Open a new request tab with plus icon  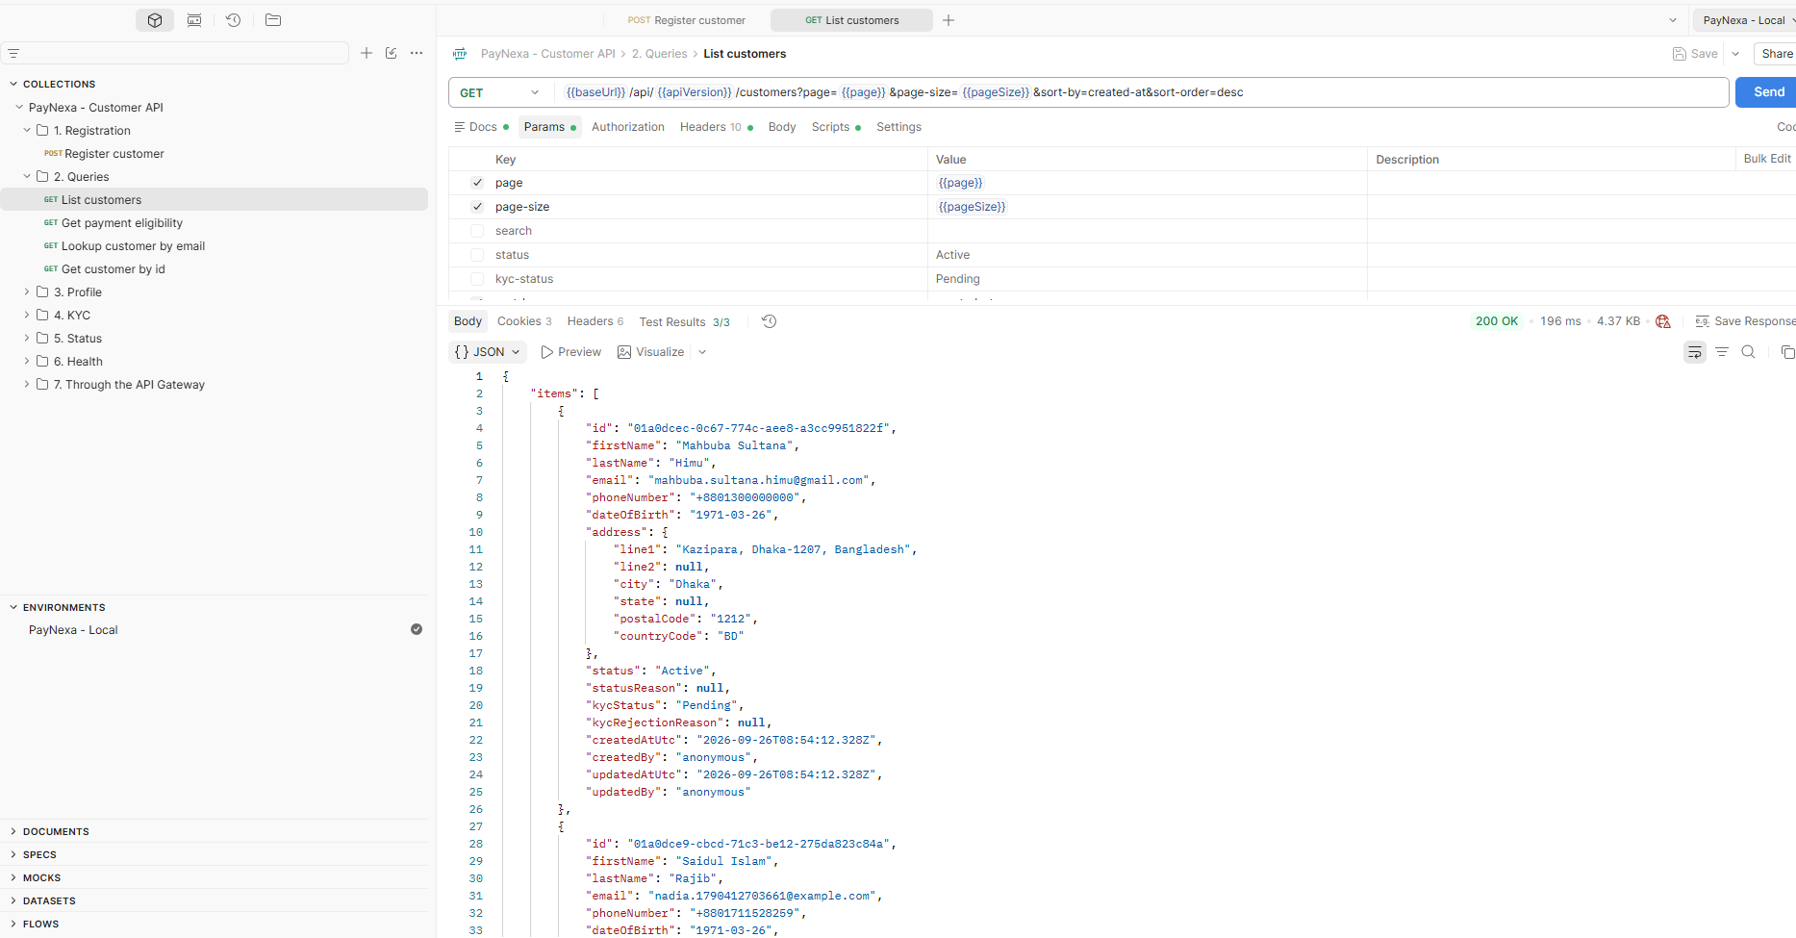[x=949, y=20]
